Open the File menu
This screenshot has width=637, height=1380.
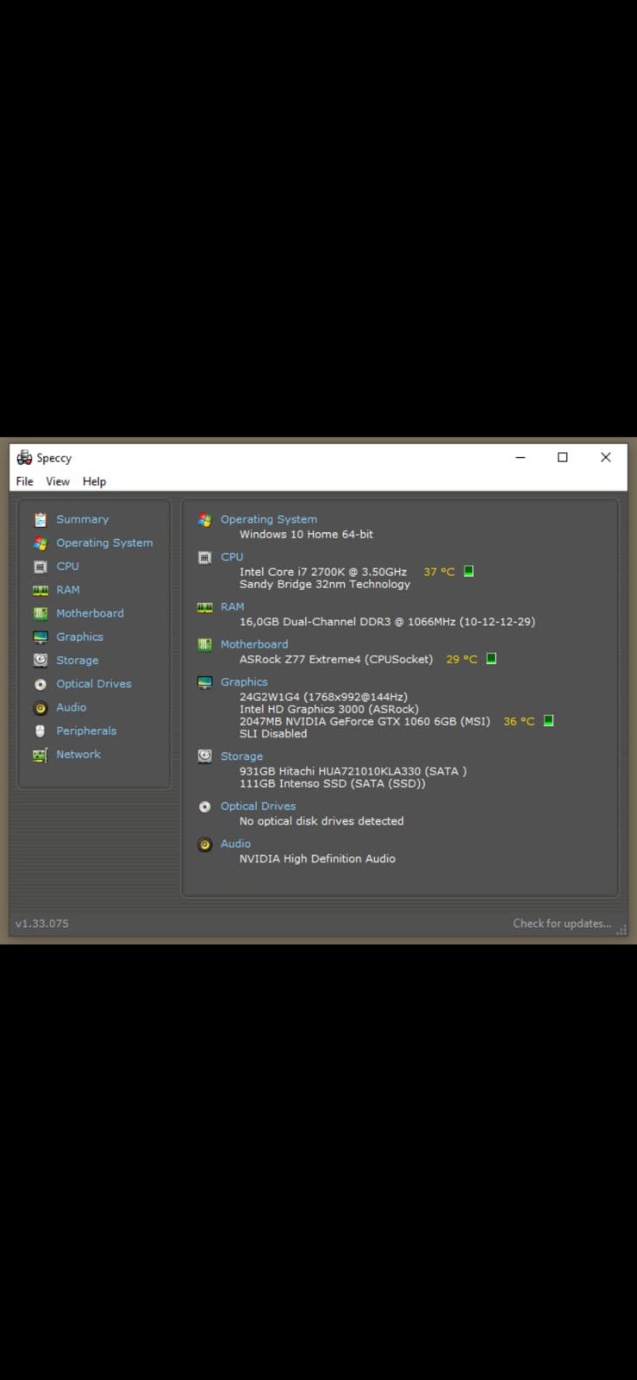[x=24, y=481]
